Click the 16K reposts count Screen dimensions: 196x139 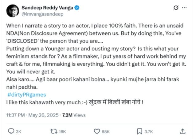[x=62, y=131]
